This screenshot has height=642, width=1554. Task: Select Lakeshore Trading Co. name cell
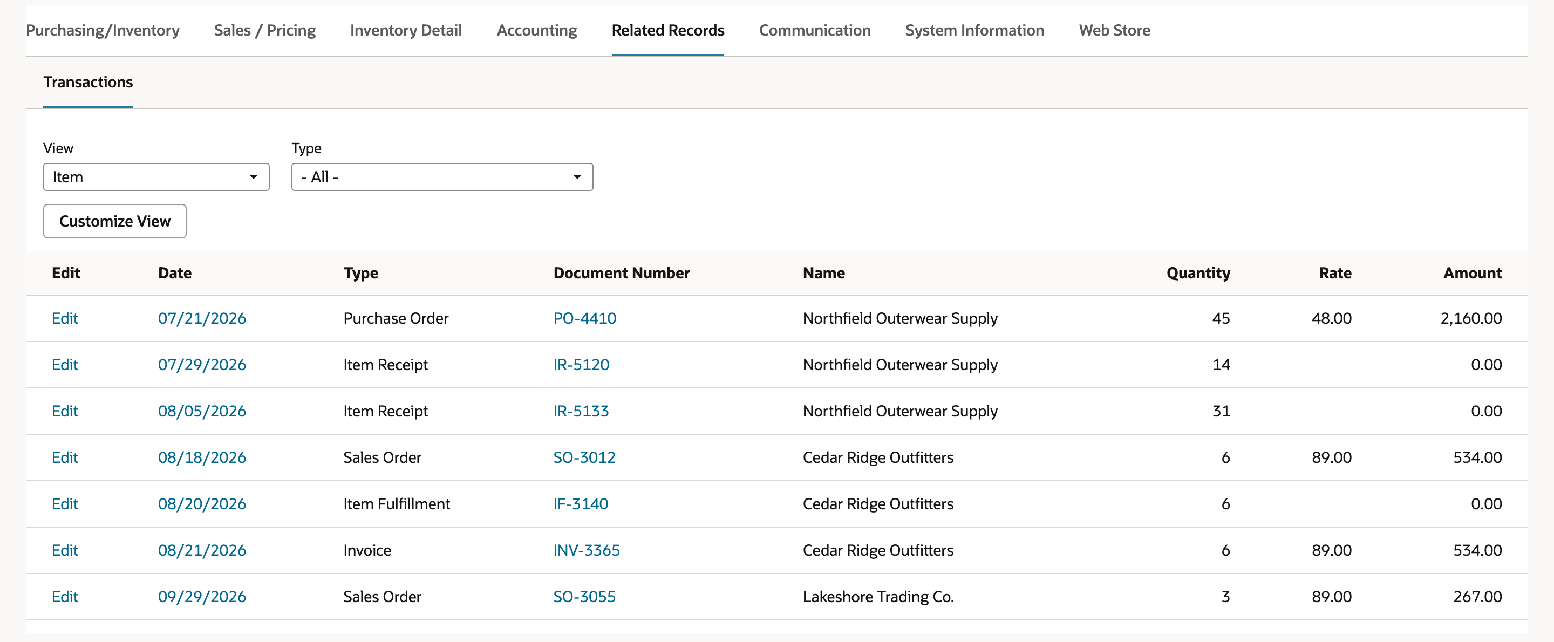(x=878, y=597)
